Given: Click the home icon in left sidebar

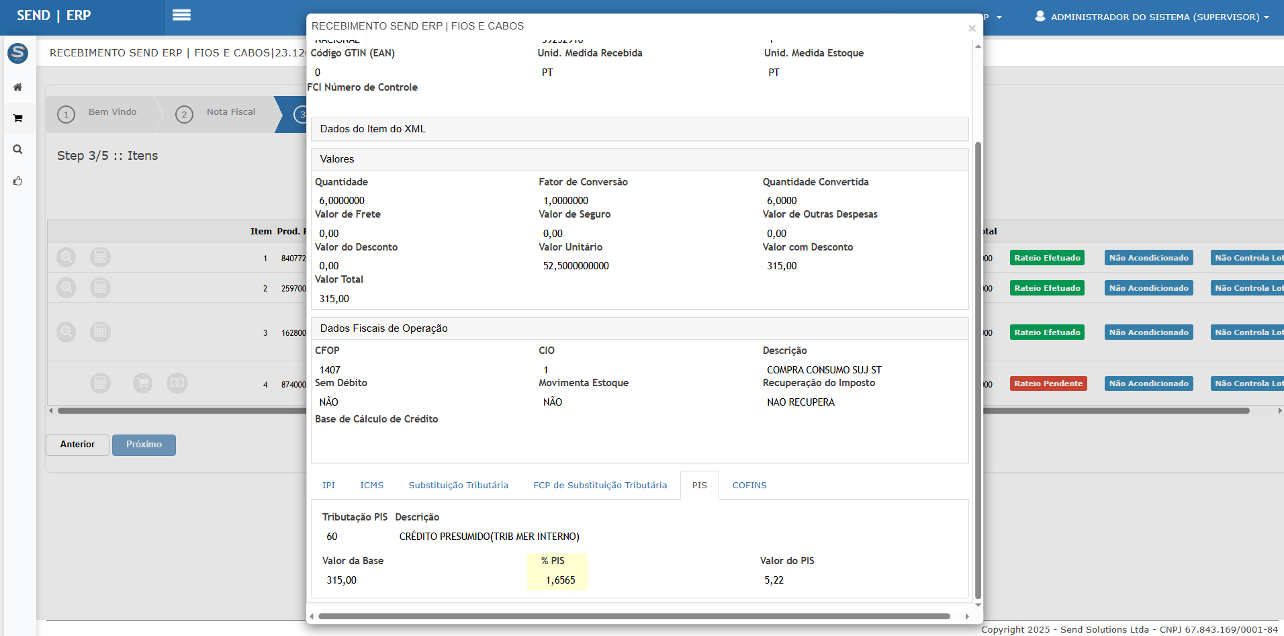Looking at the screenshot, I should pyautogui.click(x=18, y=87).
